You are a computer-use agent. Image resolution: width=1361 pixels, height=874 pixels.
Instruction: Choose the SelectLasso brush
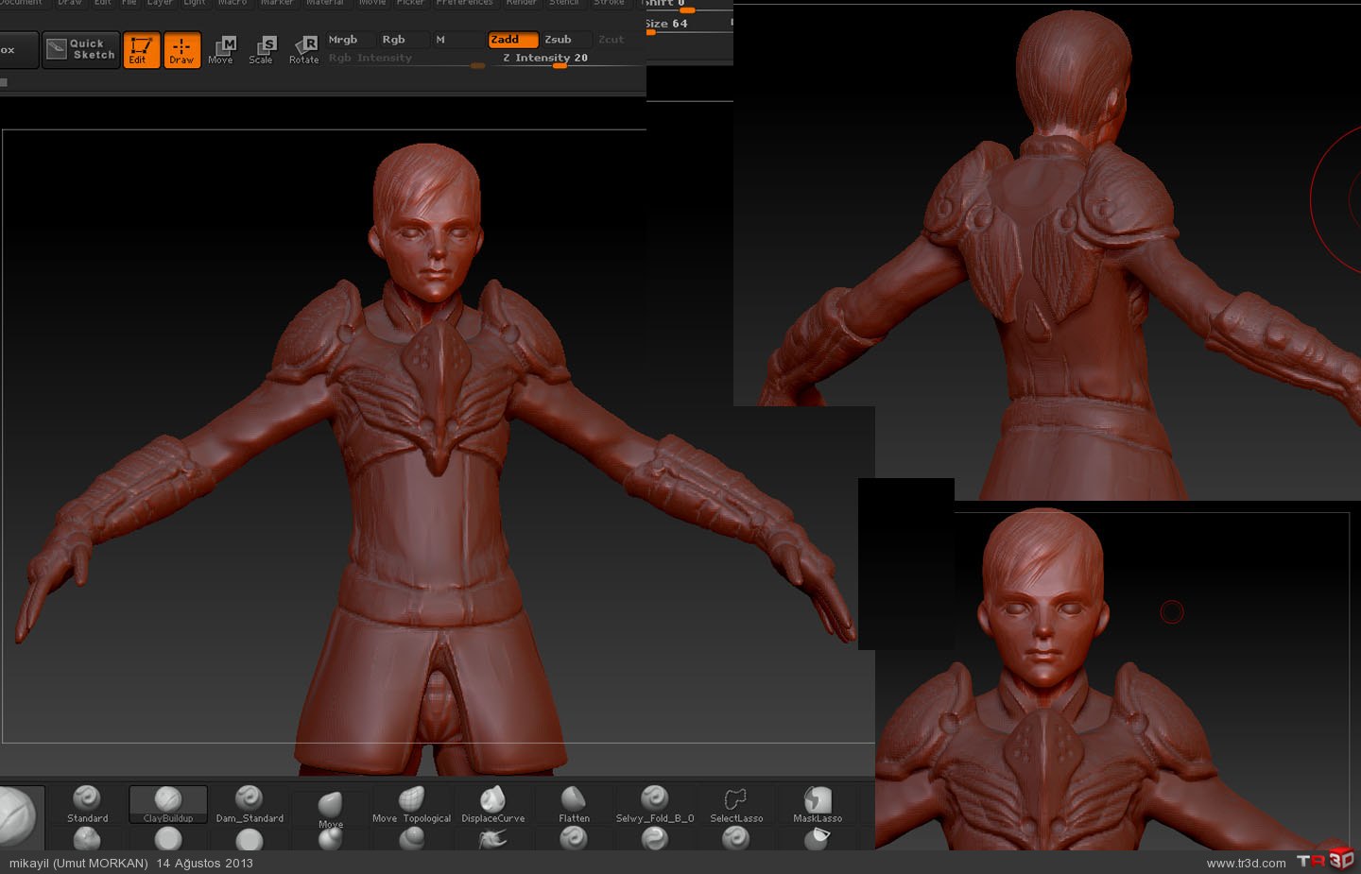click(736, 805)
